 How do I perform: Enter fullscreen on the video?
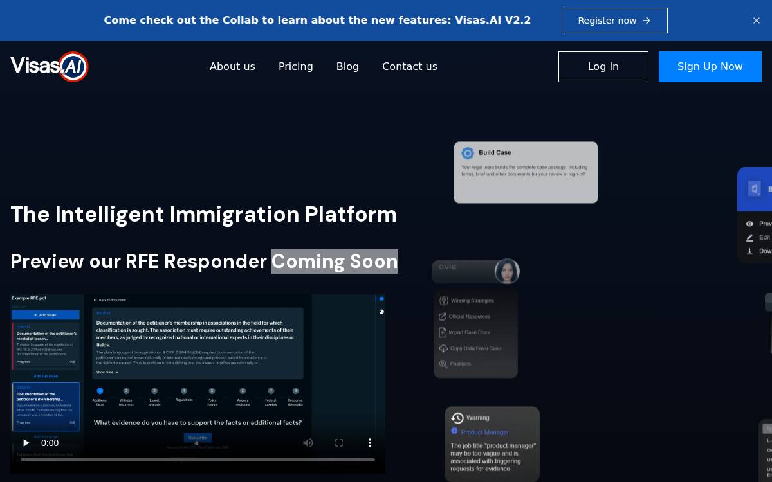click(x=339, y=443)
